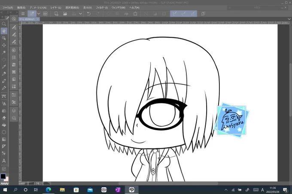This screenshot has height=194, width=292.
Task: Select the Zoom magnifier tool
Action: (4, 24)
